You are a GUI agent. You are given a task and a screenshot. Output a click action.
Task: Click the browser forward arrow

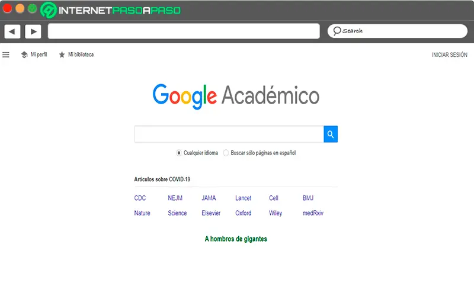[33, 31]
